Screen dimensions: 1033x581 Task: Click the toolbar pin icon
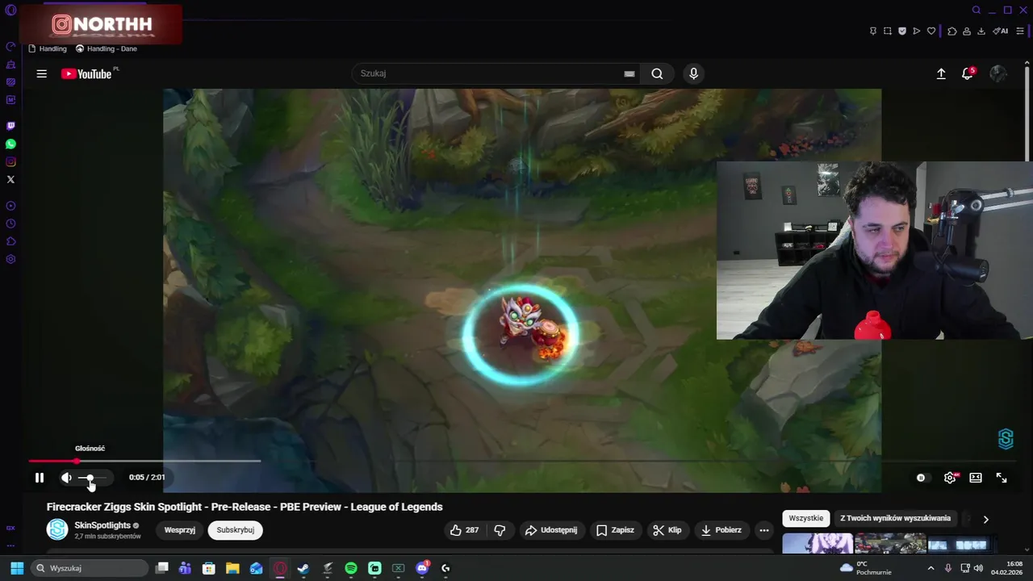click(873, 31)
